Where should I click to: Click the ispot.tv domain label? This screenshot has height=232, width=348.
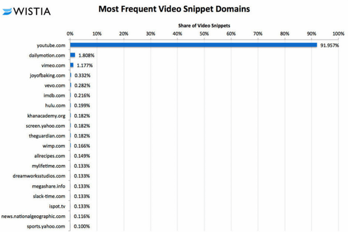tap(57, 206)
